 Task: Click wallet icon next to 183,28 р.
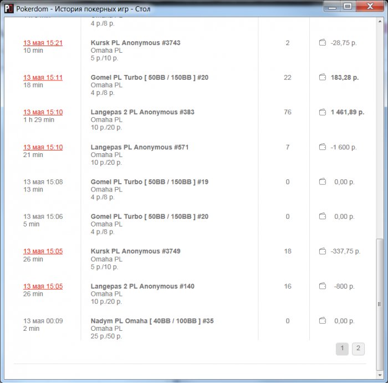(x=323, y=77)
